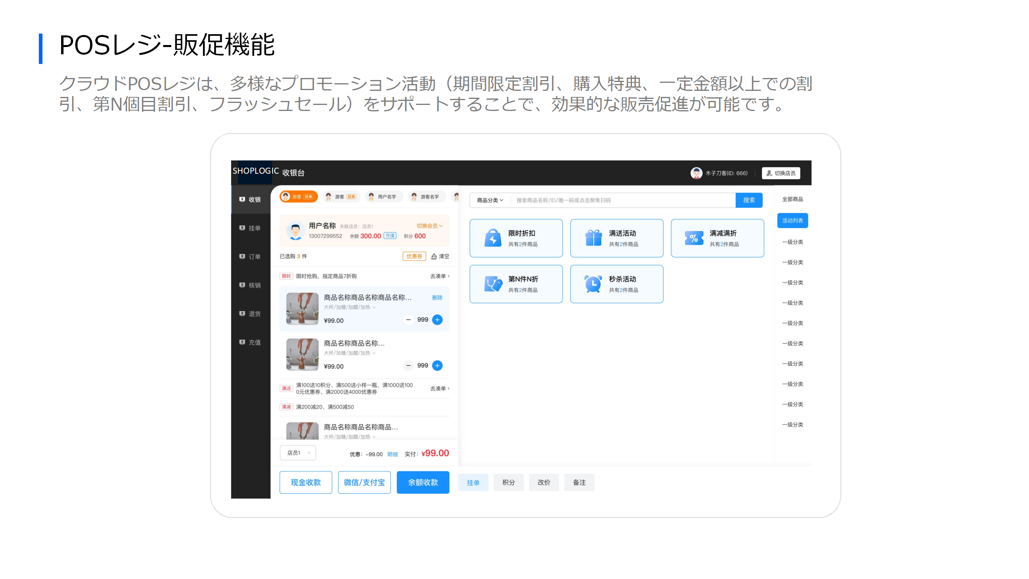Click the 切换店员 button in header
Image resolution: width=1029 pixels, height=579 pixels.
[781, 173]
